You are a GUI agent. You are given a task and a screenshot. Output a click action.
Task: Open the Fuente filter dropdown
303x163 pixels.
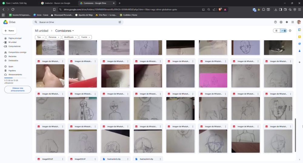85,37
